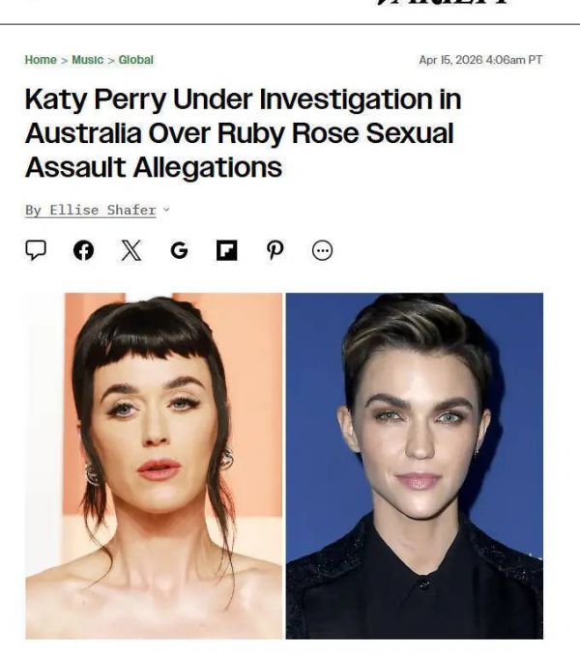The width and height of the screenshot is (580, 653).
Task: Click the word By in byline
Action: [x=33, y=211]
